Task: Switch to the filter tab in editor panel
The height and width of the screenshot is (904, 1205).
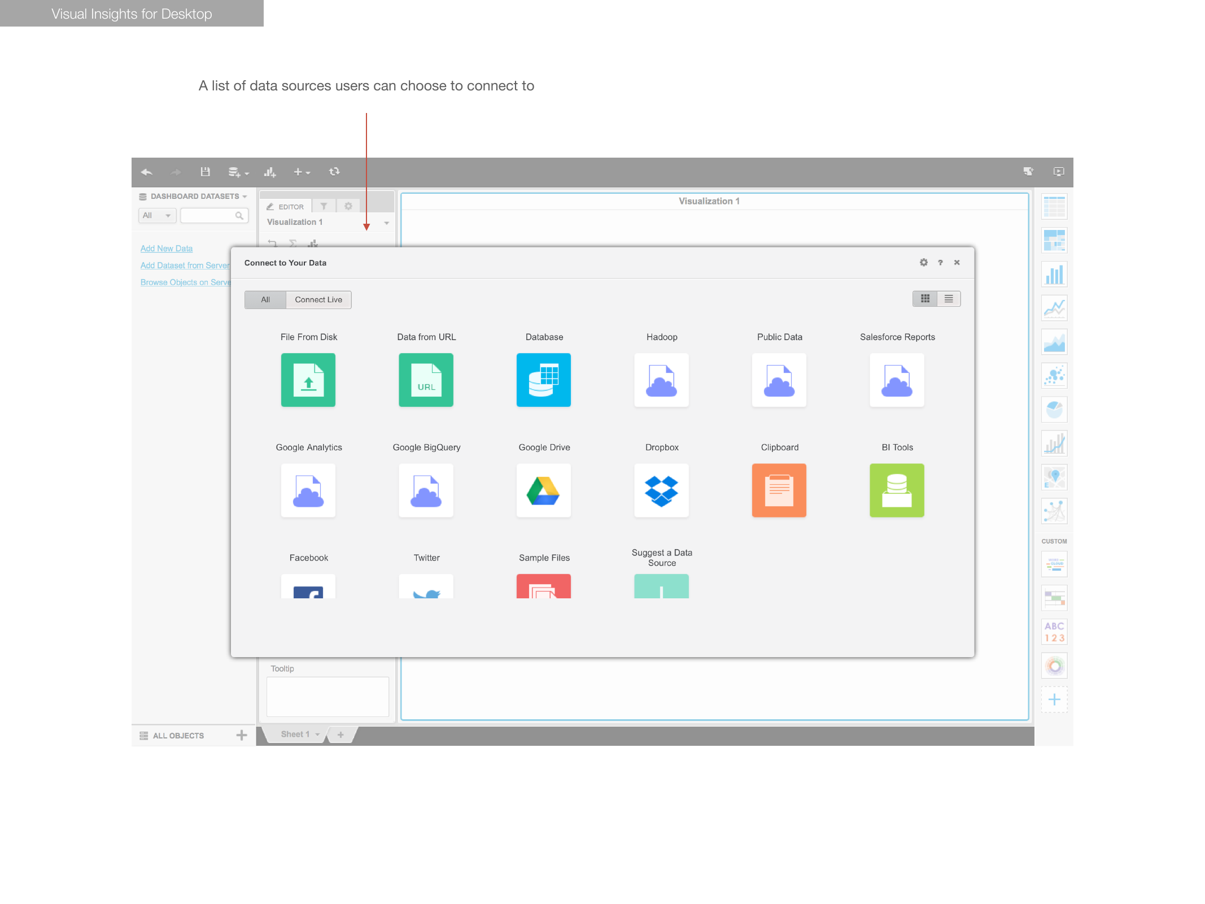Action: pyautogui.click(x=324, y=206)
